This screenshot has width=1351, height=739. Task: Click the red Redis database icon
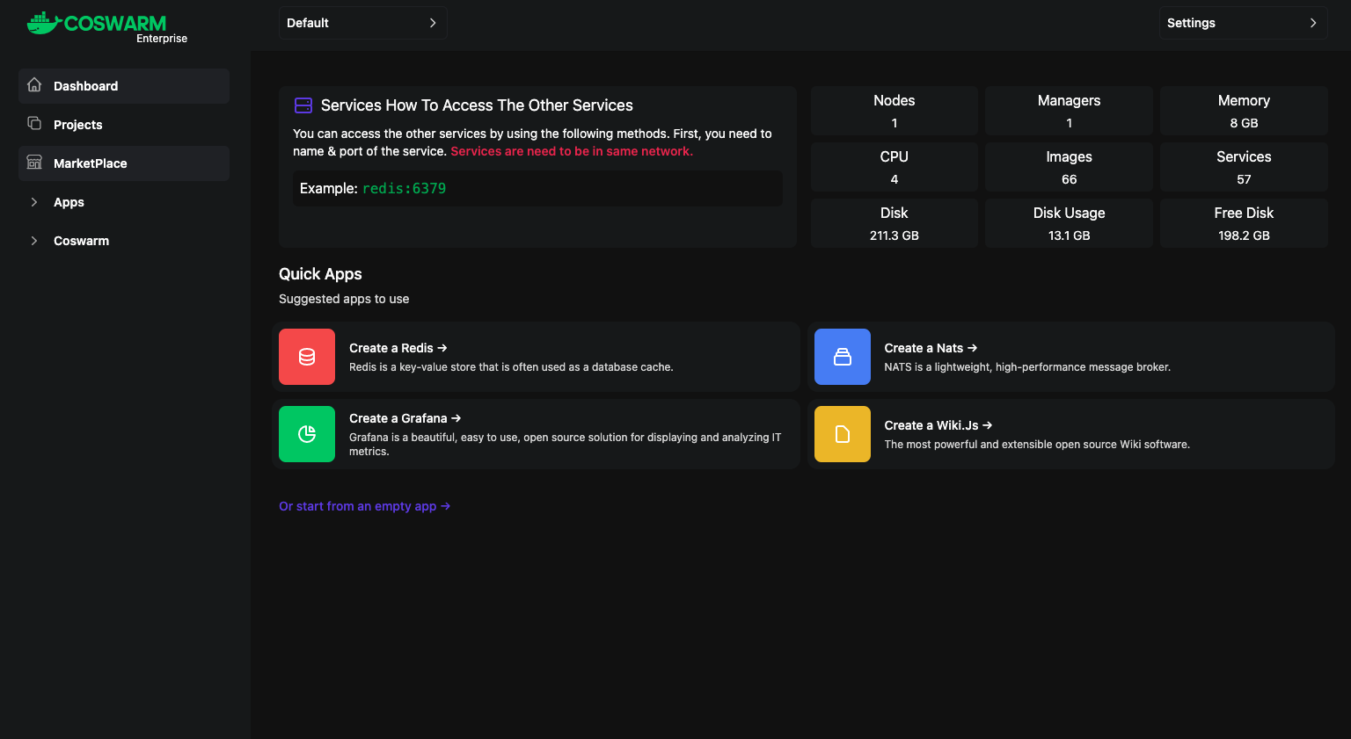(307, 357)
